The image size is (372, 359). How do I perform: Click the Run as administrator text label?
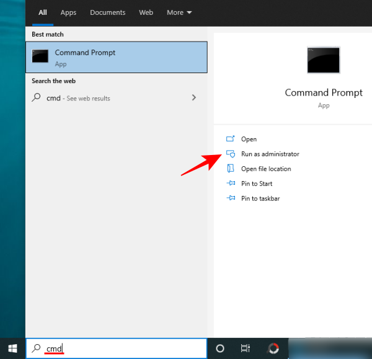coord(270,154)
